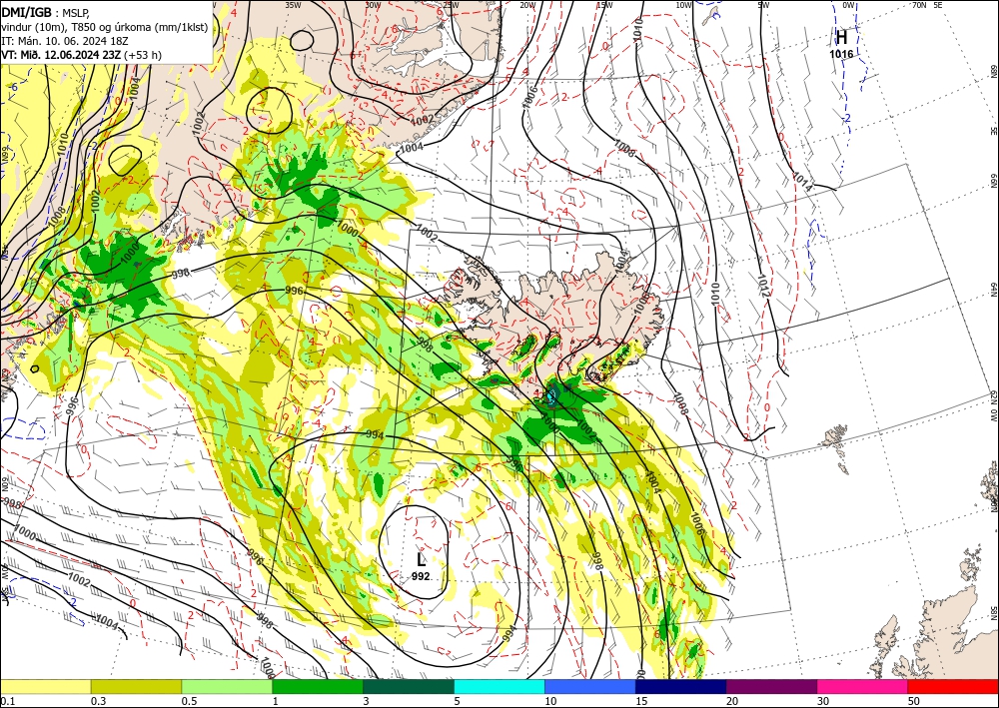
Task: Click the pink 30–50 mm legend swatch
Action: 863,686
